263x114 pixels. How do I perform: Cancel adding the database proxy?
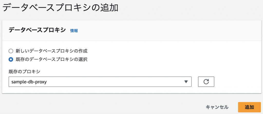(217, 107)
